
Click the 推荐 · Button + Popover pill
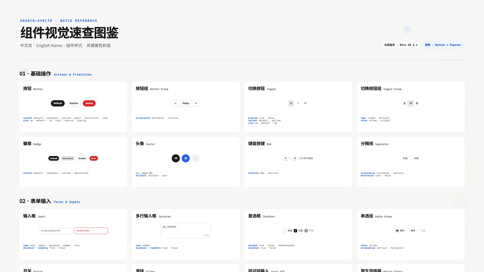tap(443, 45)
